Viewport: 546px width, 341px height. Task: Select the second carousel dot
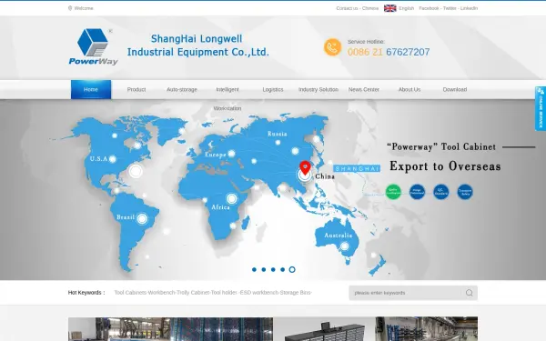coord(264,270)
